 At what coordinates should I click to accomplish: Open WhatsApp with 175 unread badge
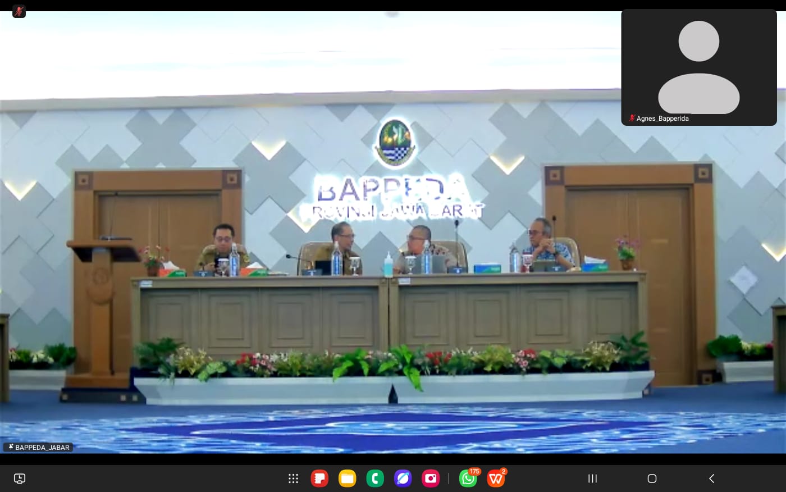[x=468, y=479]
